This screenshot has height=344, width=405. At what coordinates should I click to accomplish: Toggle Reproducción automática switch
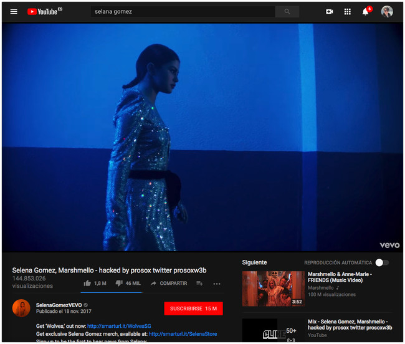pos(382,262)
